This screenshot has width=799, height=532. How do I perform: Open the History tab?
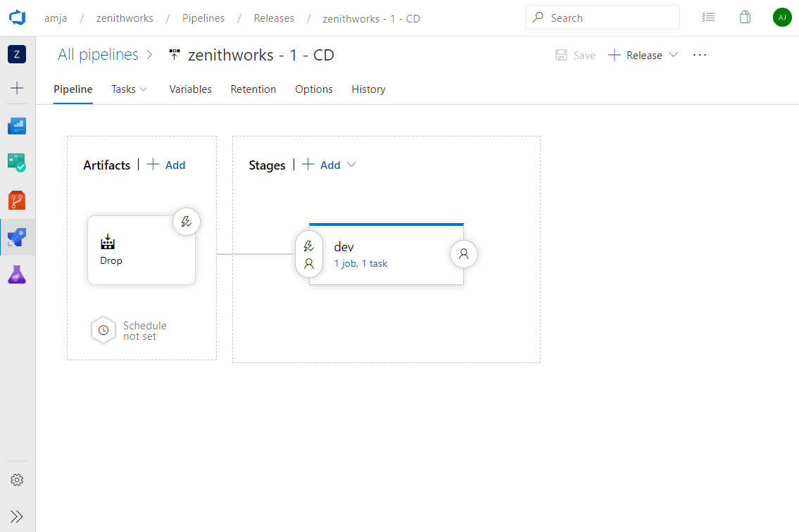[368, 89]
